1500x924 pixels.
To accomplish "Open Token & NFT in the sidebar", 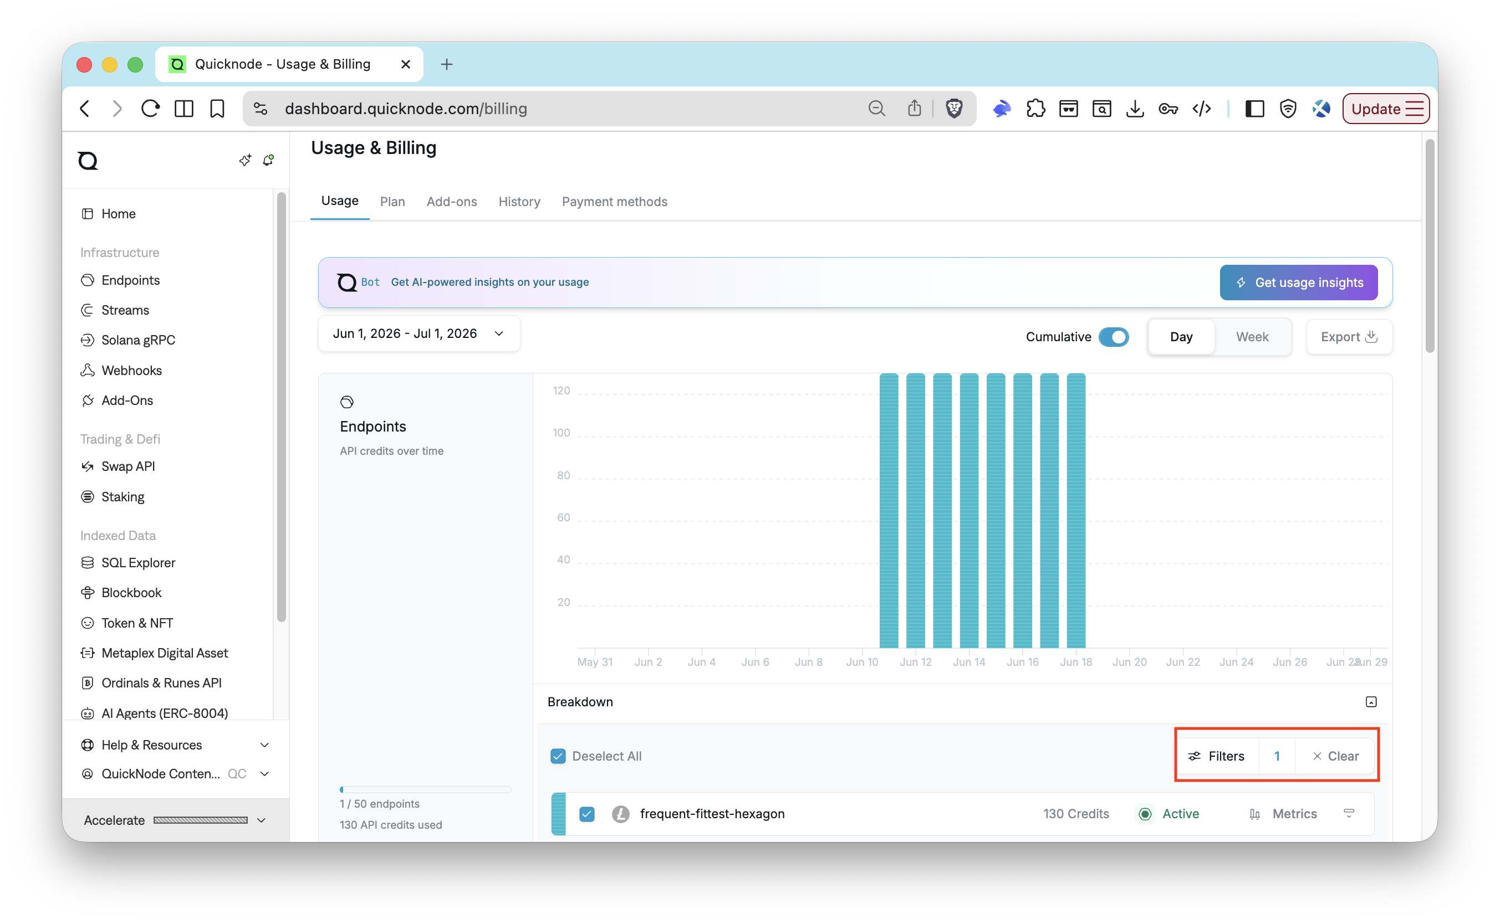I will point(126,624).
